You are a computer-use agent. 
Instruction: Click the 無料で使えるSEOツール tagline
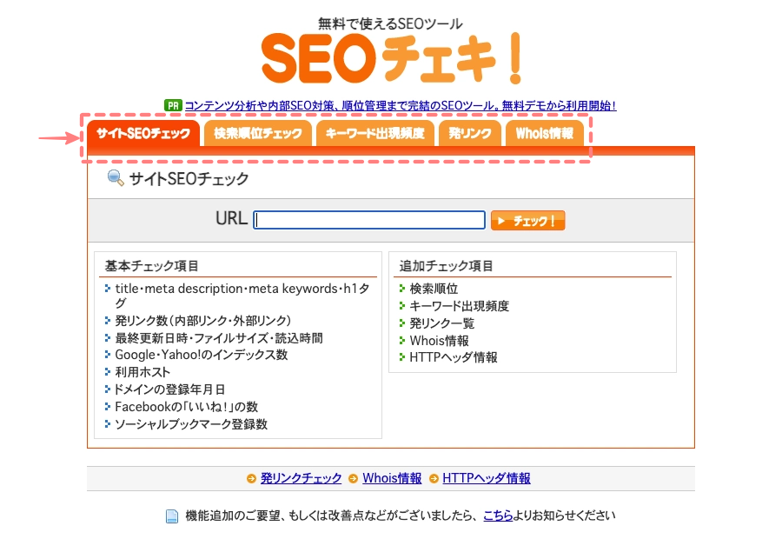tap(390, 23)
